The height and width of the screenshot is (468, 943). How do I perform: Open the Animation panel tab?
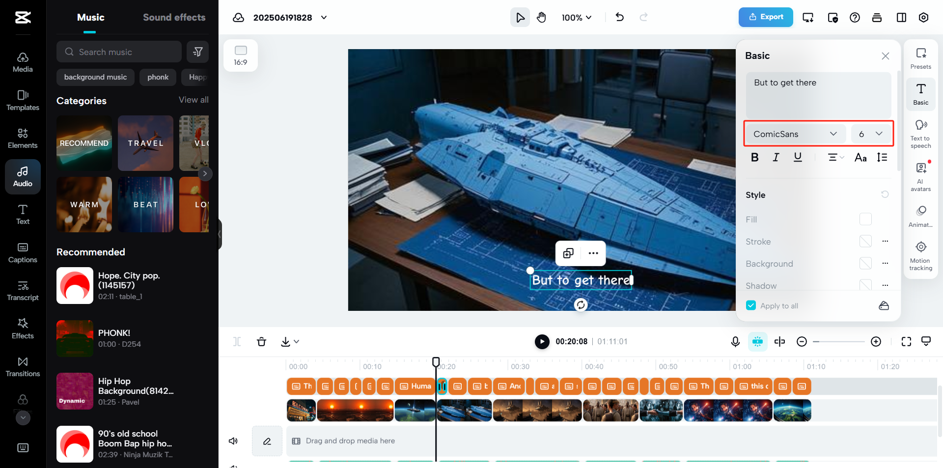[x=920, y=216]
